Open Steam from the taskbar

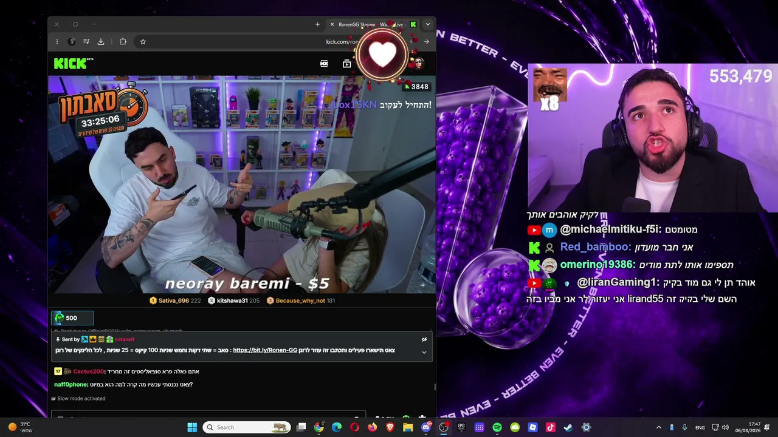pos(568,427)
